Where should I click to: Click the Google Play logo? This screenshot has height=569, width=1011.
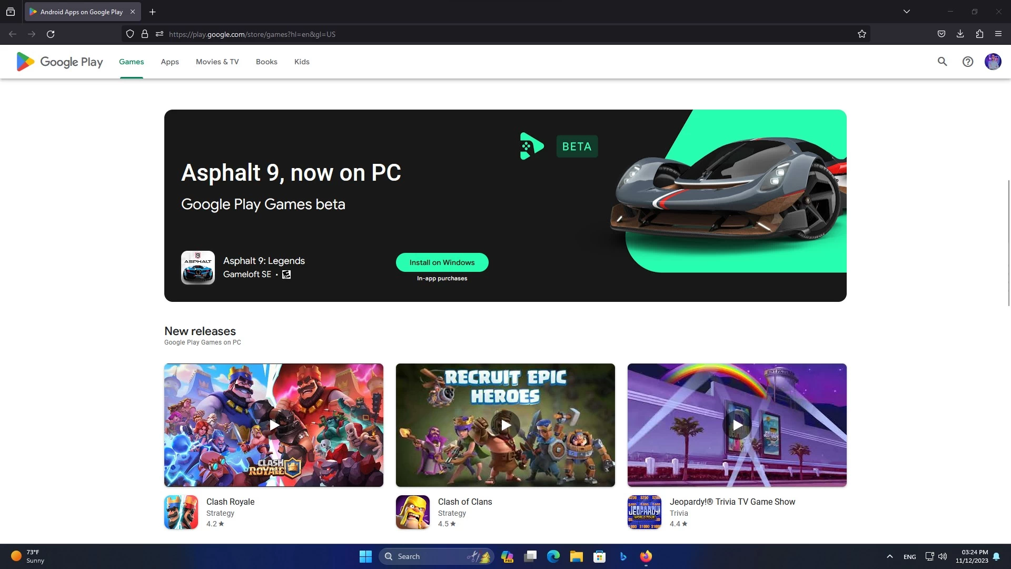[60, 62]
